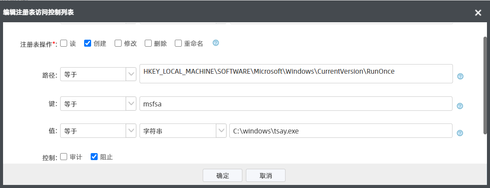Uncheck the 阻止 (block) control checkbox
This screenshot has height=188, width=490.
[94, 157]
